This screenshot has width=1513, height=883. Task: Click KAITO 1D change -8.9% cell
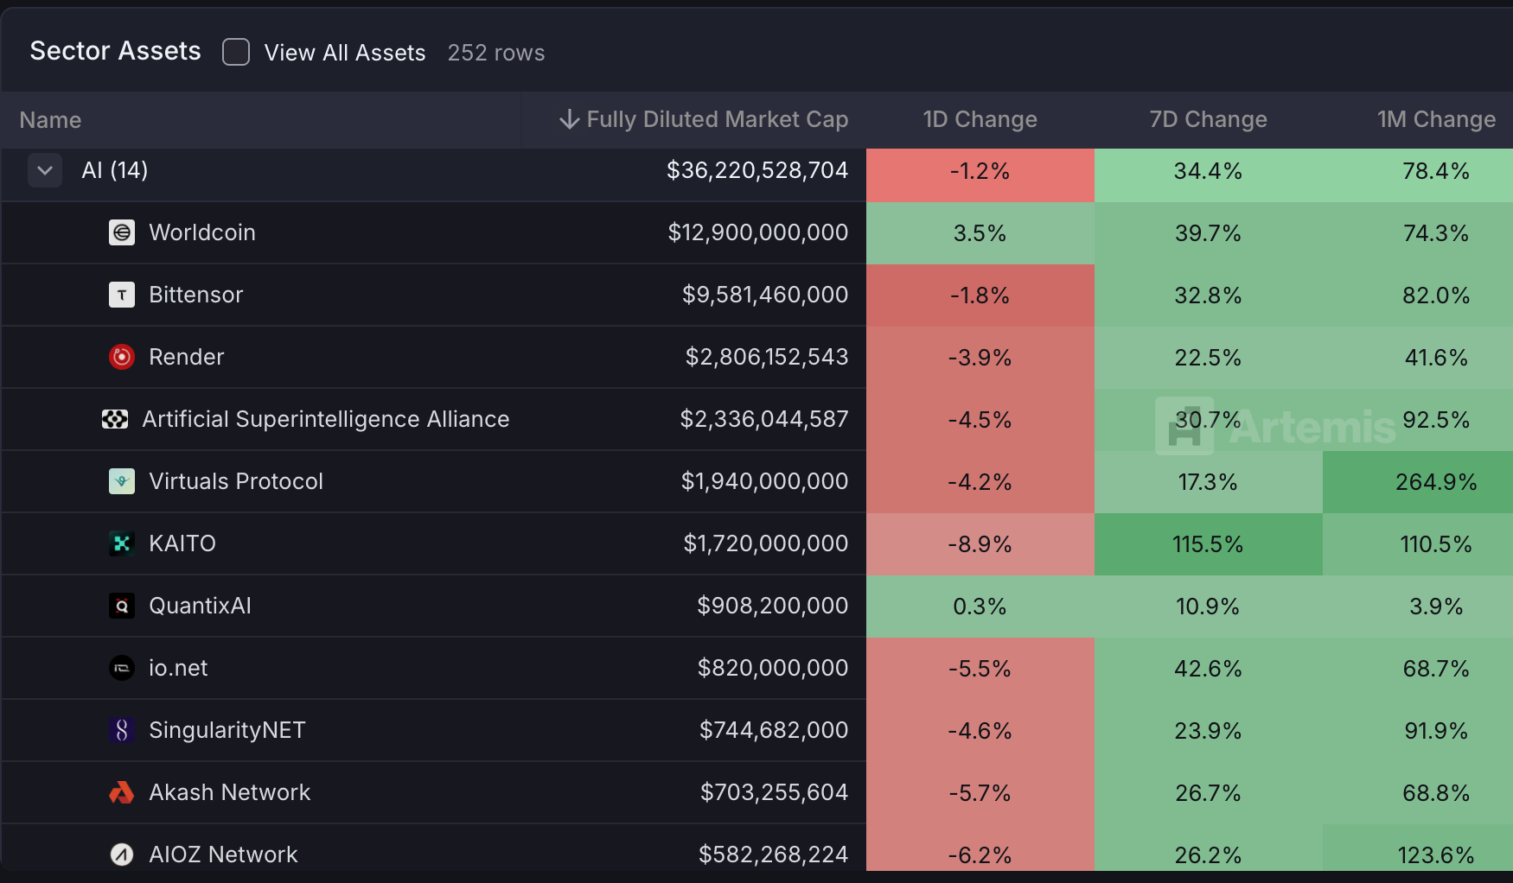(980, 544)
